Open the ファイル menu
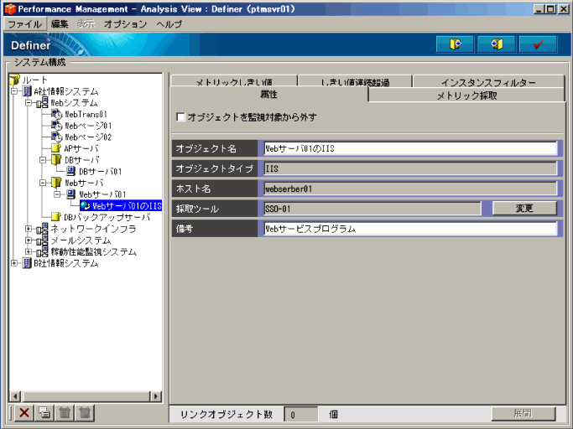The height and width of the screenshot is (429, 573). pyautogui.click(x=25, y=24)
